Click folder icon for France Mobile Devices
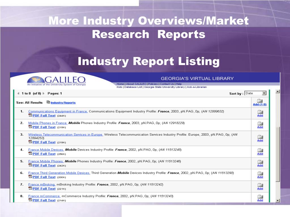 click(260, 150)
